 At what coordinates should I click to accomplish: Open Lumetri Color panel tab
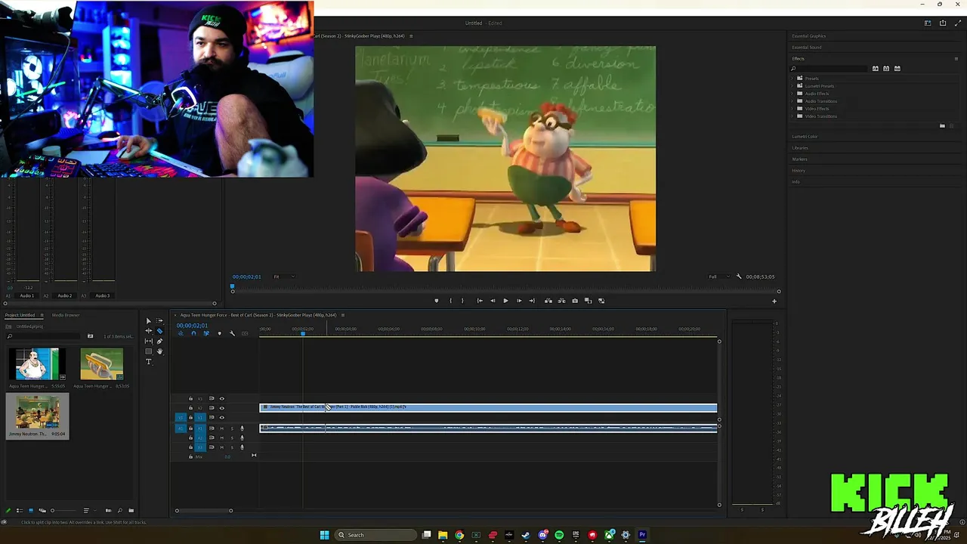point(805,137)
